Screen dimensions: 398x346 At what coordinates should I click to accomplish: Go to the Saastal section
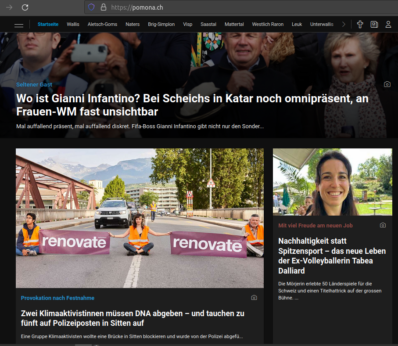(208, 25)
